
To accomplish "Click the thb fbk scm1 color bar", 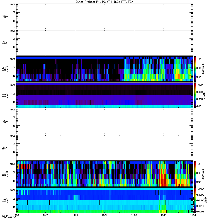I will [195, 95].
